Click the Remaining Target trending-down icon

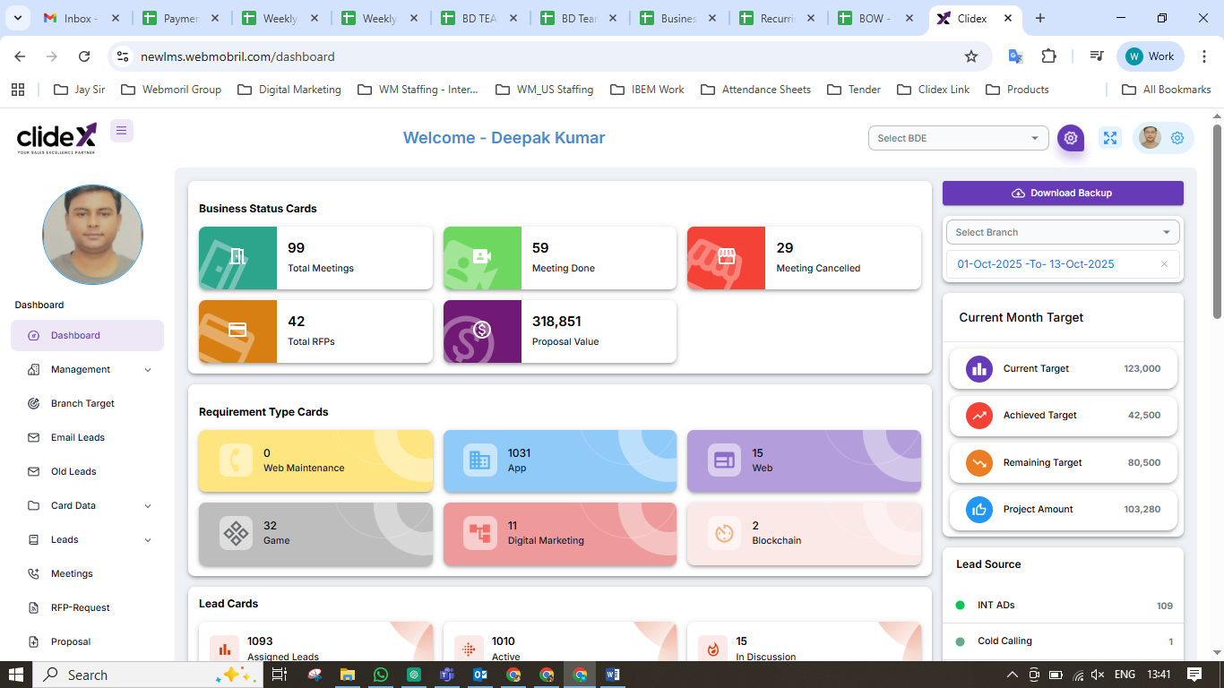click(x=979, y=462)
